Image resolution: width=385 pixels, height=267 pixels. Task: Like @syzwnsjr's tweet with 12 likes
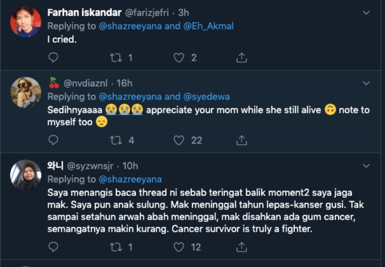click(179, 247)
